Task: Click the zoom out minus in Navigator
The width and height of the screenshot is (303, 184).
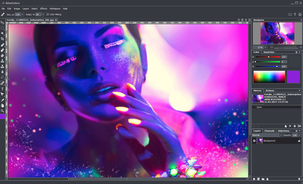Action: pyautogui.click(x=272, y=48)
